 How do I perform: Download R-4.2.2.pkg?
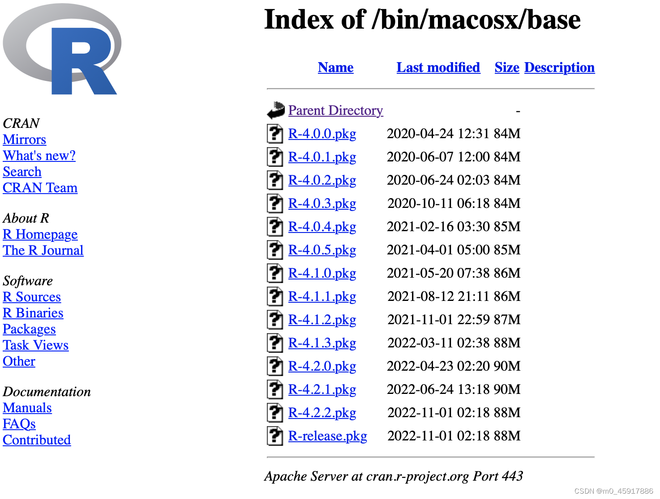(322, 413)
